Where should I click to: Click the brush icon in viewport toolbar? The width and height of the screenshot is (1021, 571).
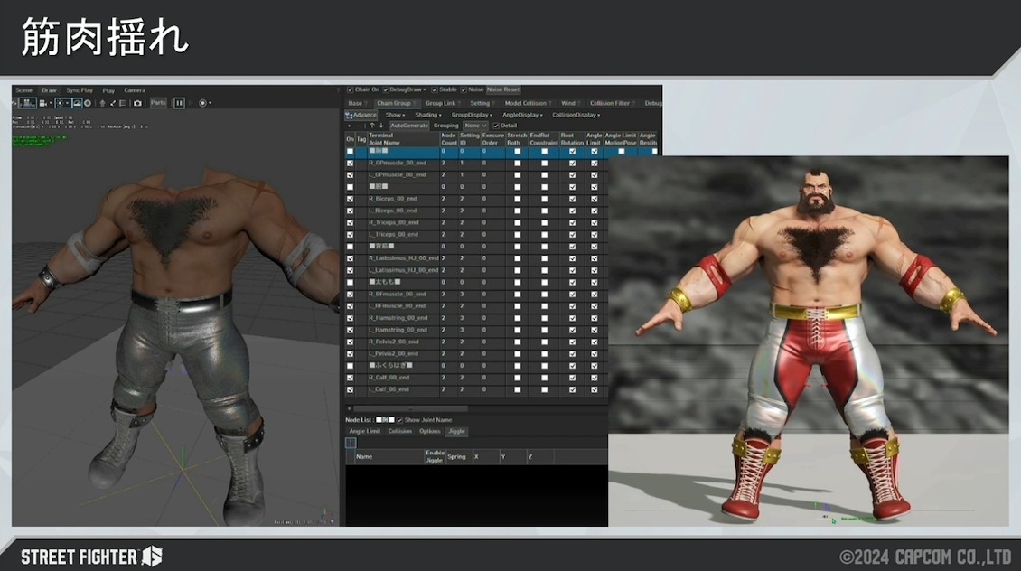[x=113, y=103]
